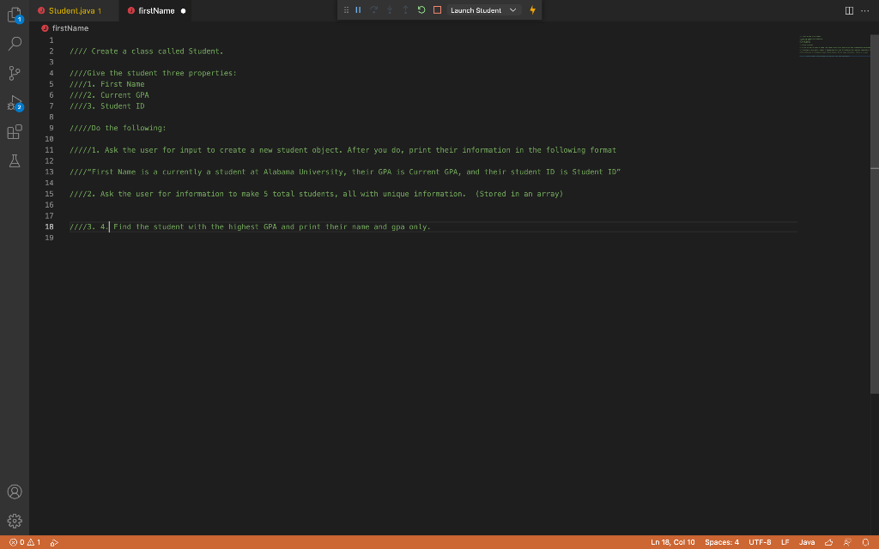Change indentation via Spaces: 4

tap(722, 542)
